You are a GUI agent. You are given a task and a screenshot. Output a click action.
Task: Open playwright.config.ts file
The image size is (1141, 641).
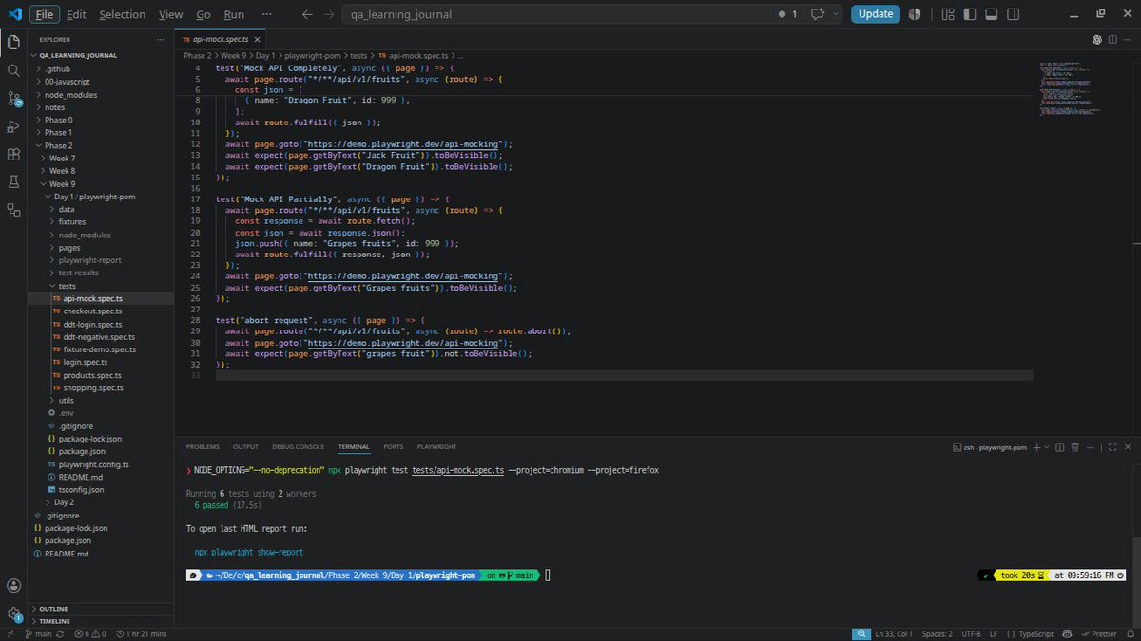93,464
